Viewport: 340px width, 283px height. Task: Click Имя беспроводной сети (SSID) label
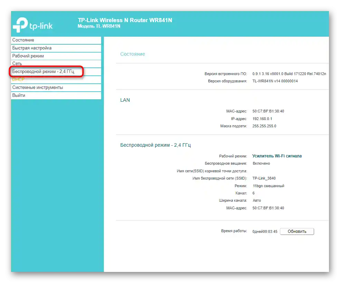click(220, 179)
